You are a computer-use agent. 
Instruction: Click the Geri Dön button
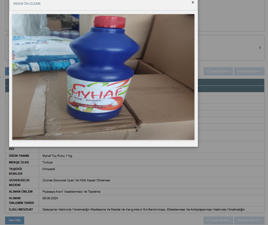click(14, 220)
